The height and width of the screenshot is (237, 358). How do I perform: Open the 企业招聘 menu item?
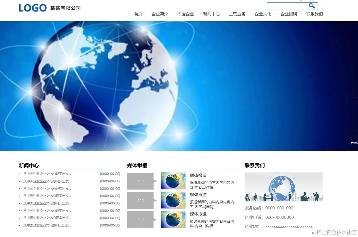pos(289,14)
